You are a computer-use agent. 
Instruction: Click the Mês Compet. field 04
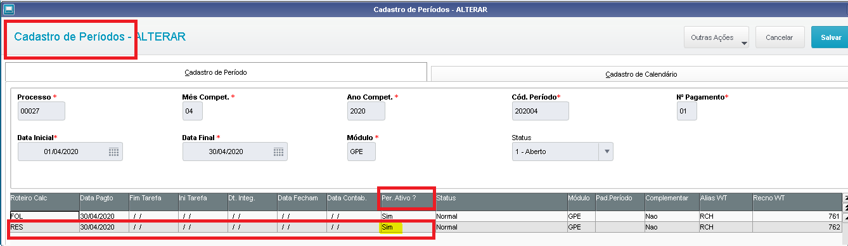pos(193,111)
